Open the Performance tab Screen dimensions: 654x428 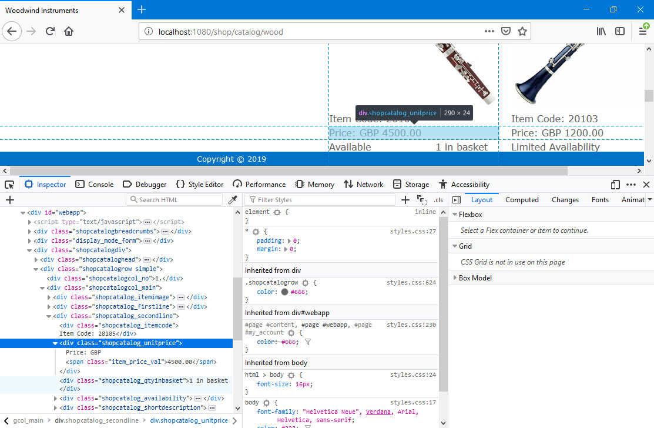(260, 185)
